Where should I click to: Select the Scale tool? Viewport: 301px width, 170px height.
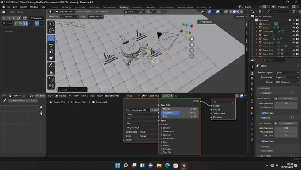51,51
